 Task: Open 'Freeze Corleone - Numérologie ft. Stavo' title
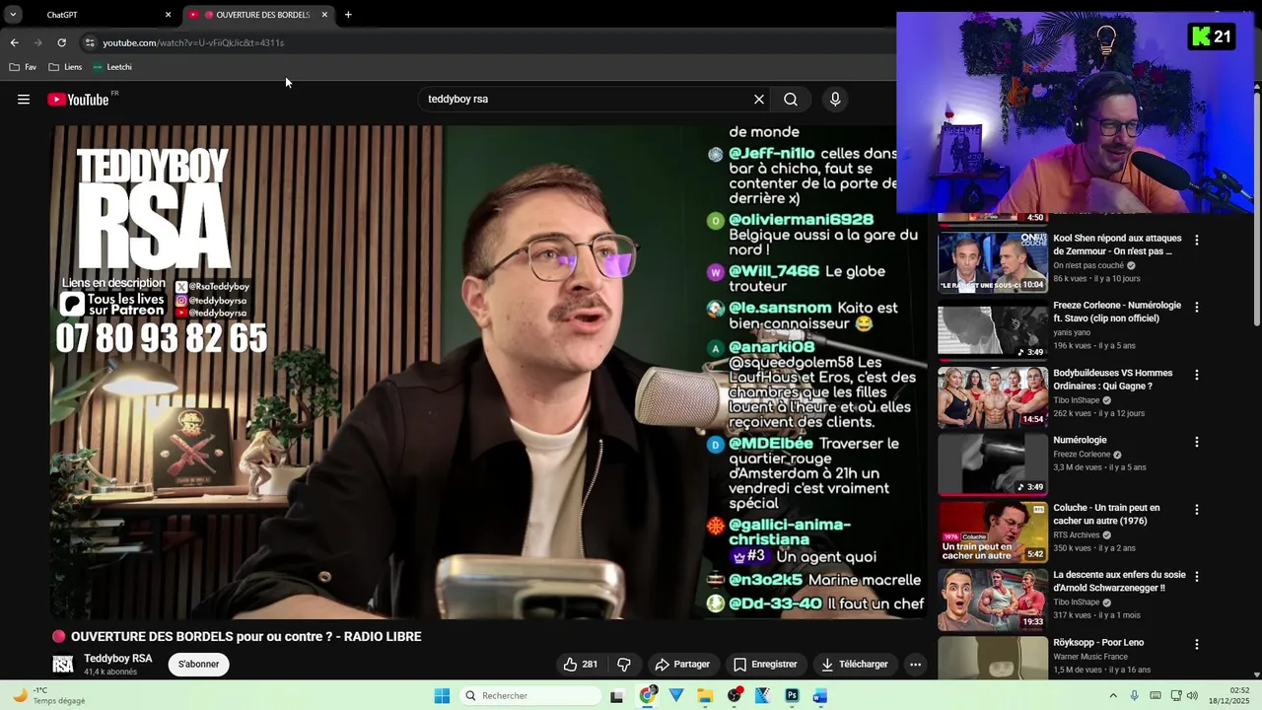point(1116,312)
